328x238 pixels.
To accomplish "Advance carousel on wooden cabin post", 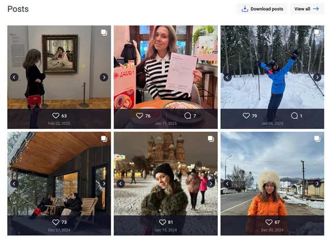I will point(104,183).
